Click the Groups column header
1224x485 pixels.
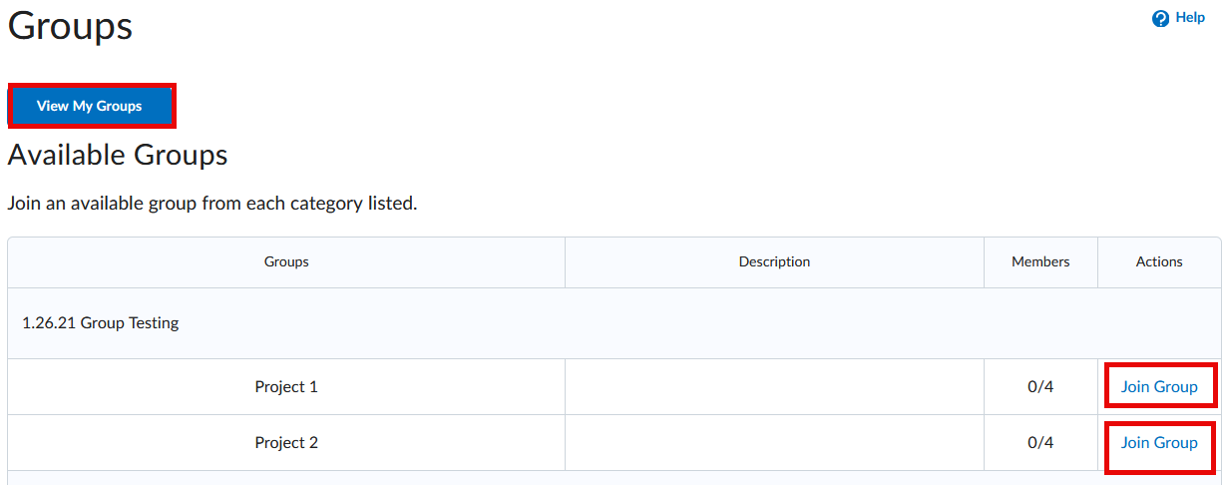pos(286,262)
